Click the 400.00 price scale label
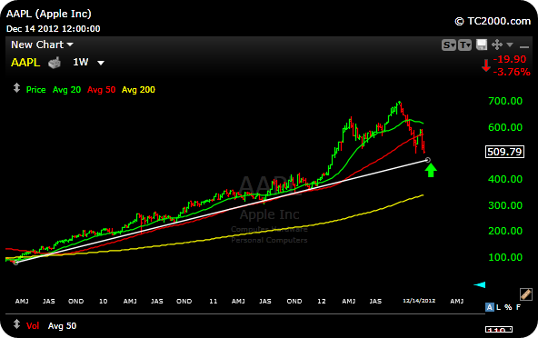Screen dimensions: 538x338 click(x=505, y=179)
